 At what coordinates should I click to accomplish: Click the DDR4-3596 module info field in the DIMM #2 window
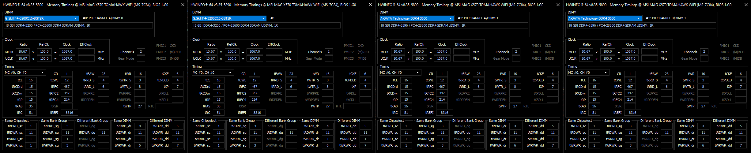coord(454,25)
